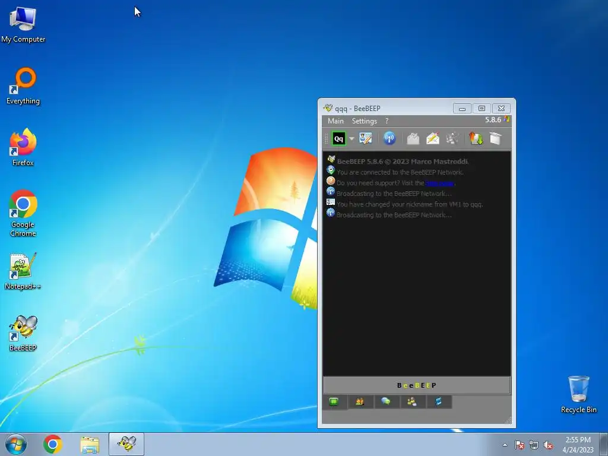
Task: Click the blue broadcast antenna toolbar icon
Action: coord(389,138)
